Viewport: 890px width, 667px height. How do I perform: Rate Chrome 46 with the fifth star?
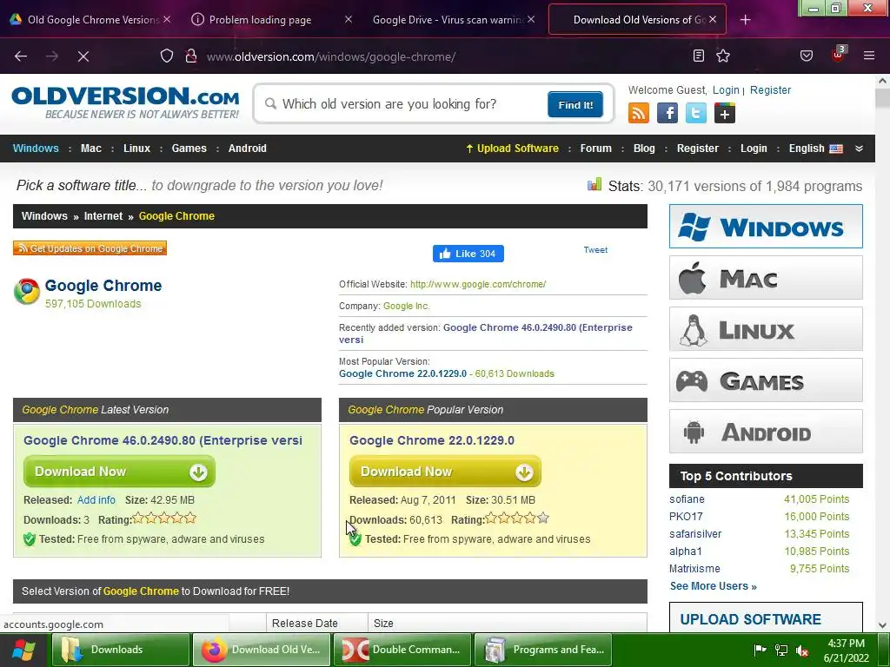tap(190, 518)
